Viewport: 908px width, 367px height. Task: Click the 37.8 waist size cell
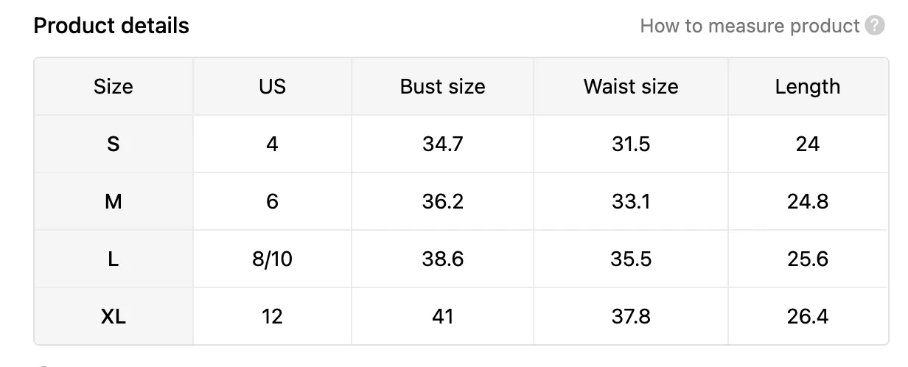point(631,316)
